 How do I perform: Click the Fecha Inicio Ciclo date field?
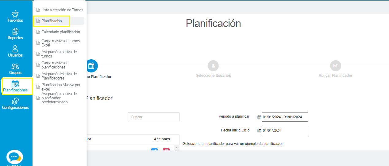(x=284, y=131)
